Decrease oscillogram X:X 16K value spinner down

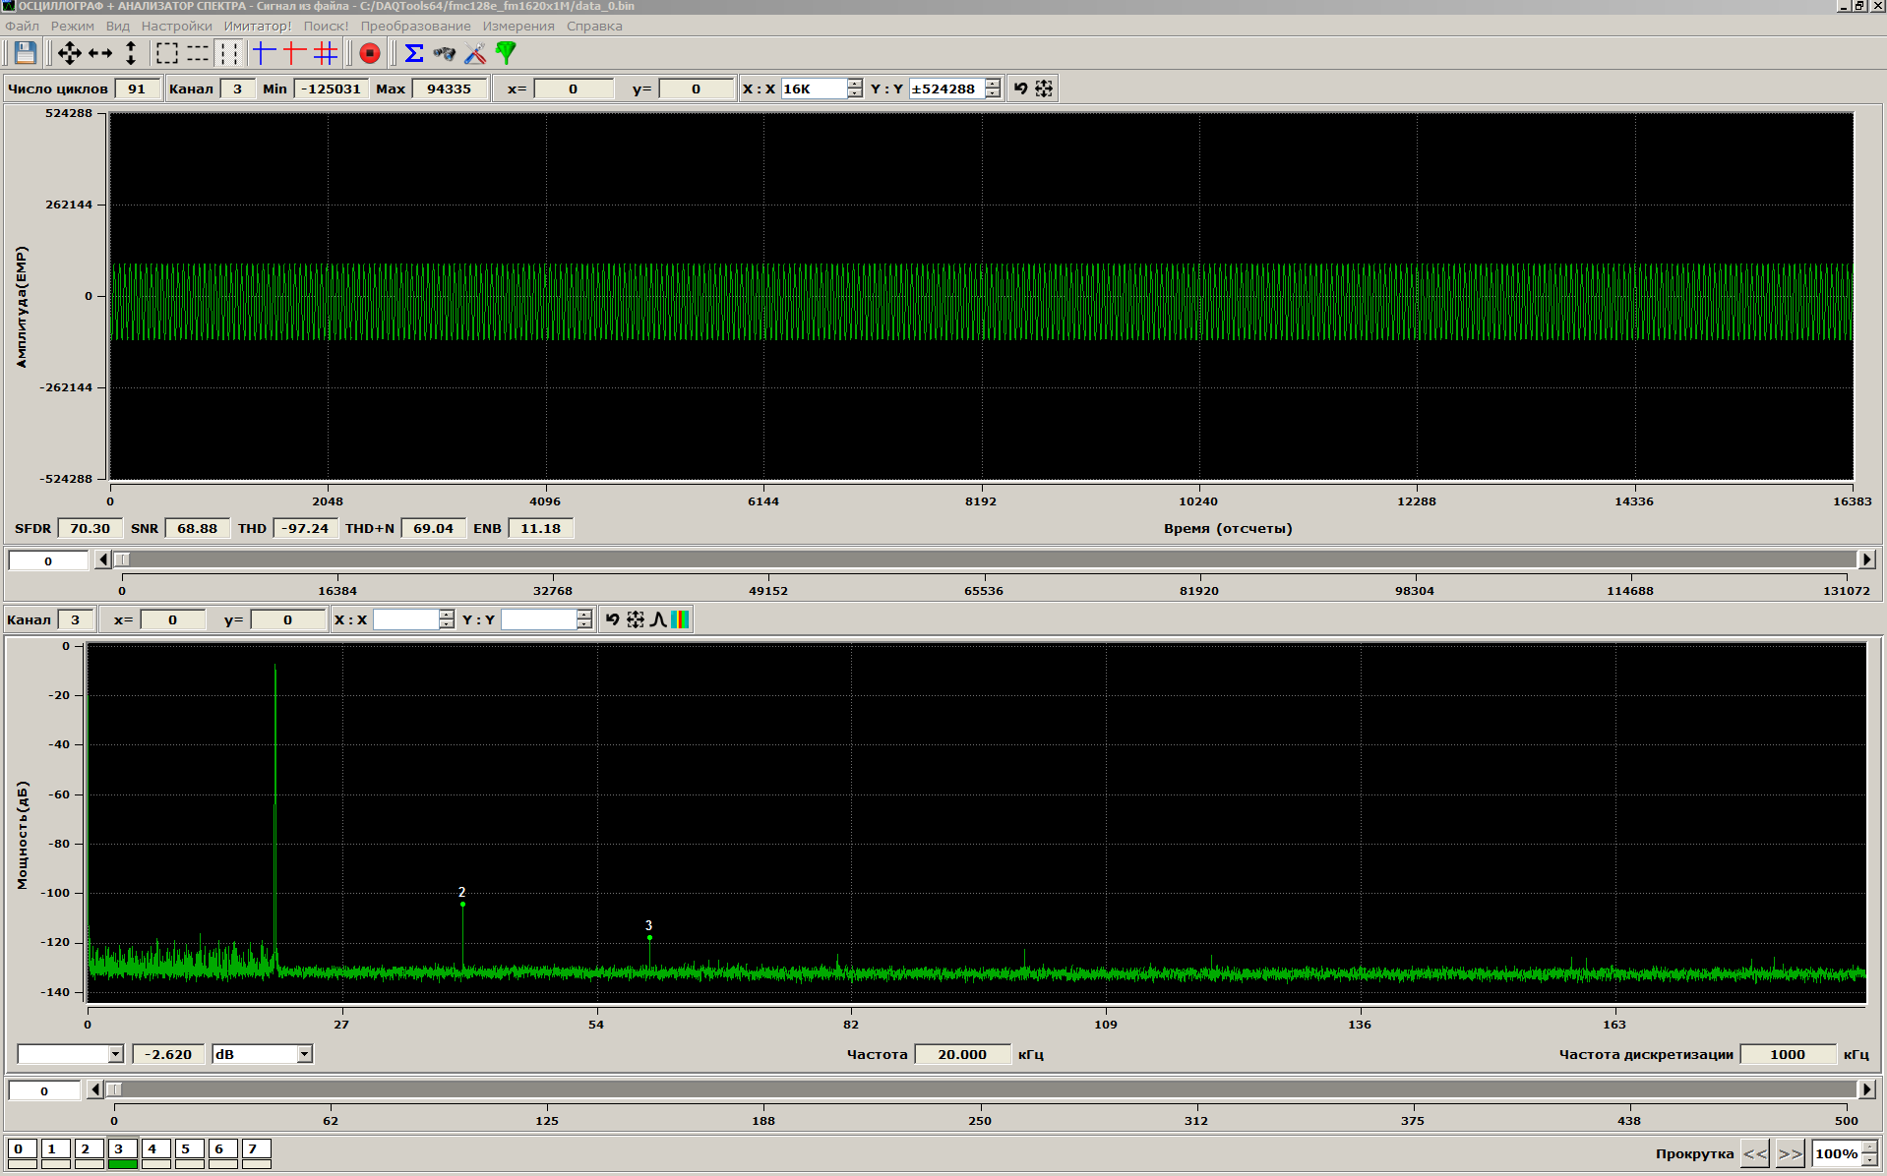point(855,93)
